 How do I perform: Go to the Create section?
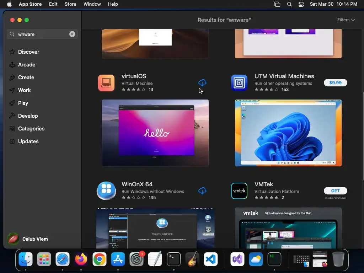[26, 77]
